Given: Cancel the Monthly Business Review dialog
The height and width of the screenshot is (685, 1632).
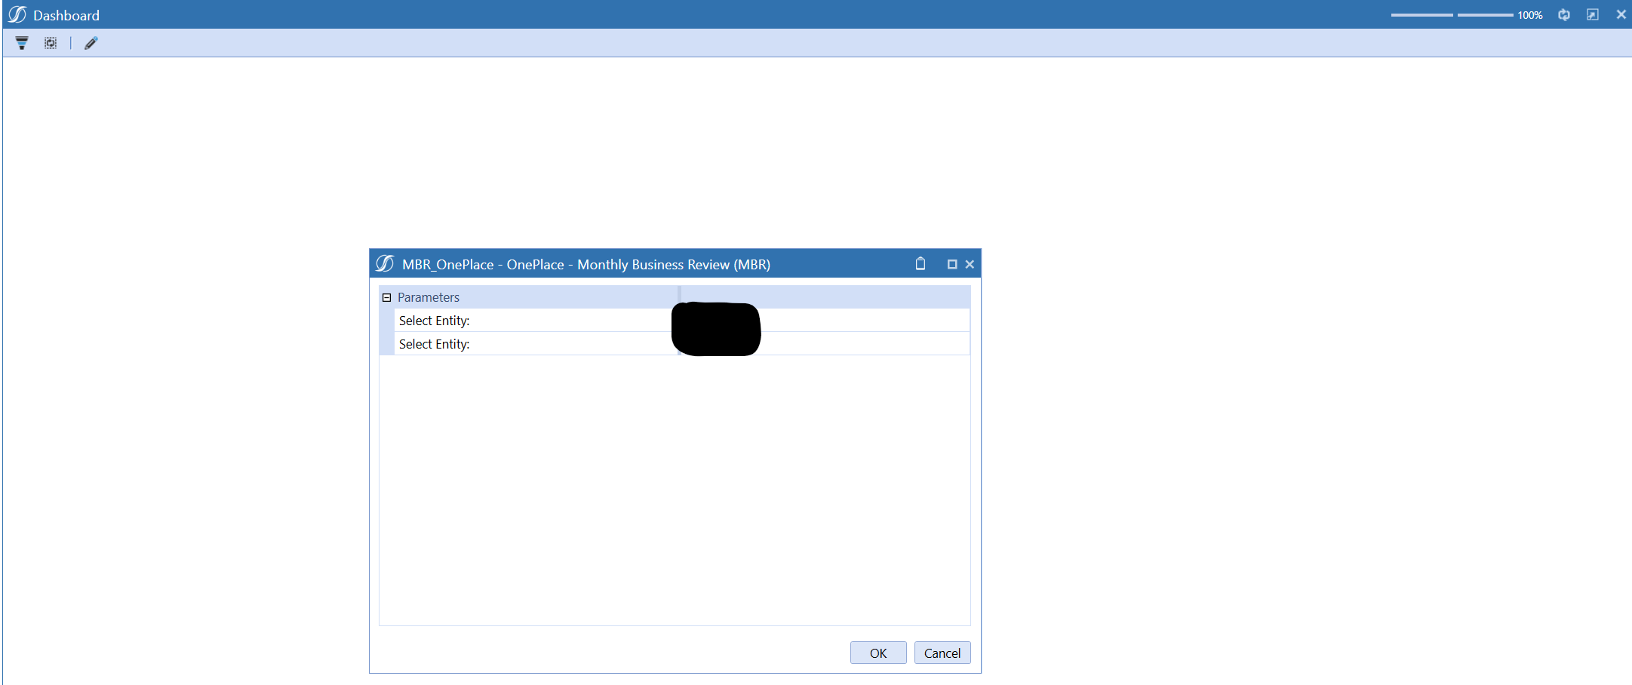Looking at the screenshot, I should click(x=942, y=653).
